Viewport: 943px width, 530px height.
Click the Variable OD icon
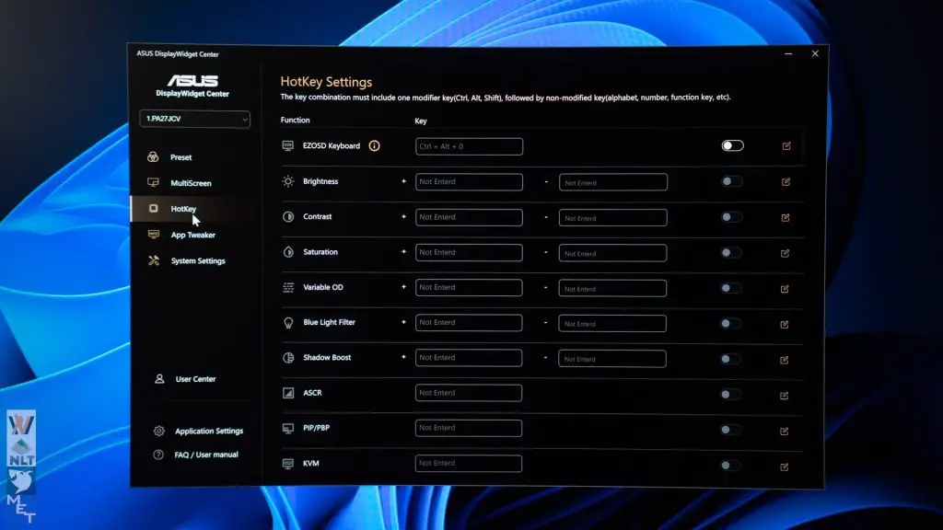[x=288, y=287]
